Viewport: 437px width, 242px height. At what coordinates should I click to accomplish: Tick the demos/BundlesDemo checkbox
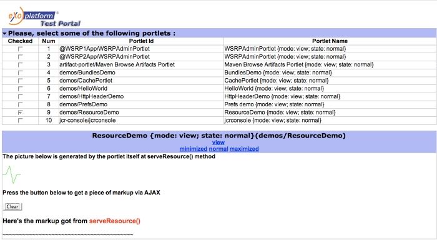click(20, 73)
